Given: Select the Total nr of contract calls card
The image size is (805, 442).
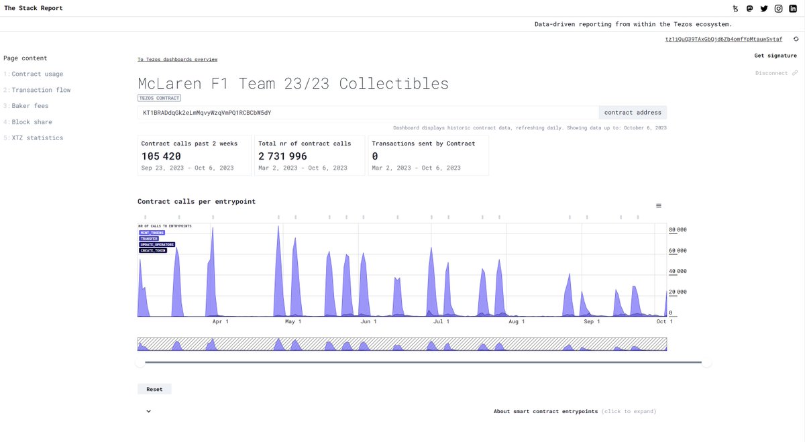Looking at the screenshot, I should click(311, 155).
